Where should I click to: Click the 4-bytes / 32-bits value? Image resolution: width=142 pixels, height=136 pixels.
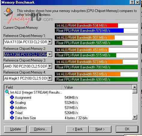point(76,118)
